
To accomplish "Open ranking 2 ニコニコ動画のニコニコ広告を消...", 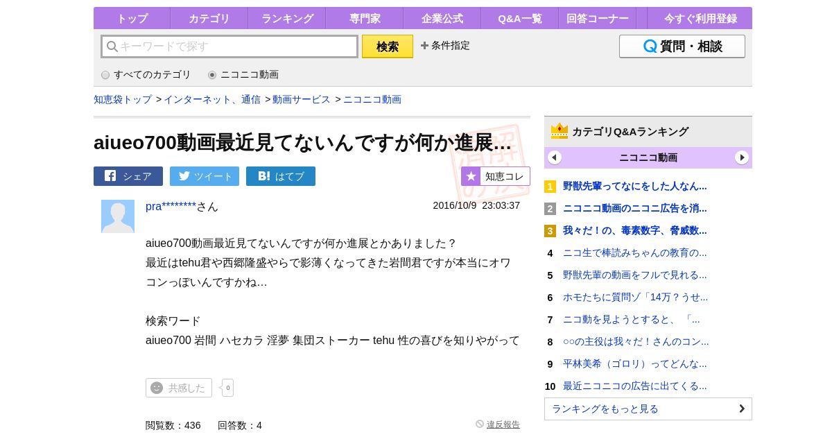I will pos(634,208).
